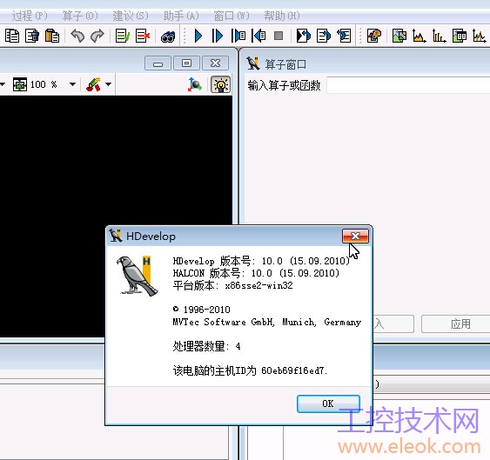Image resolution: width=490 pixels, height=460 pixels.
Task: Click the page with blue arrow icon
Action: (x=324, y=36)
